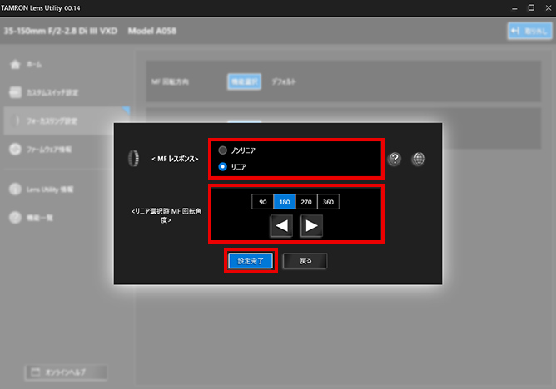Click the custom switch icon in sidebar
Image resolution: width=556 pixels, height=389 pixels.
click(15, 92)
